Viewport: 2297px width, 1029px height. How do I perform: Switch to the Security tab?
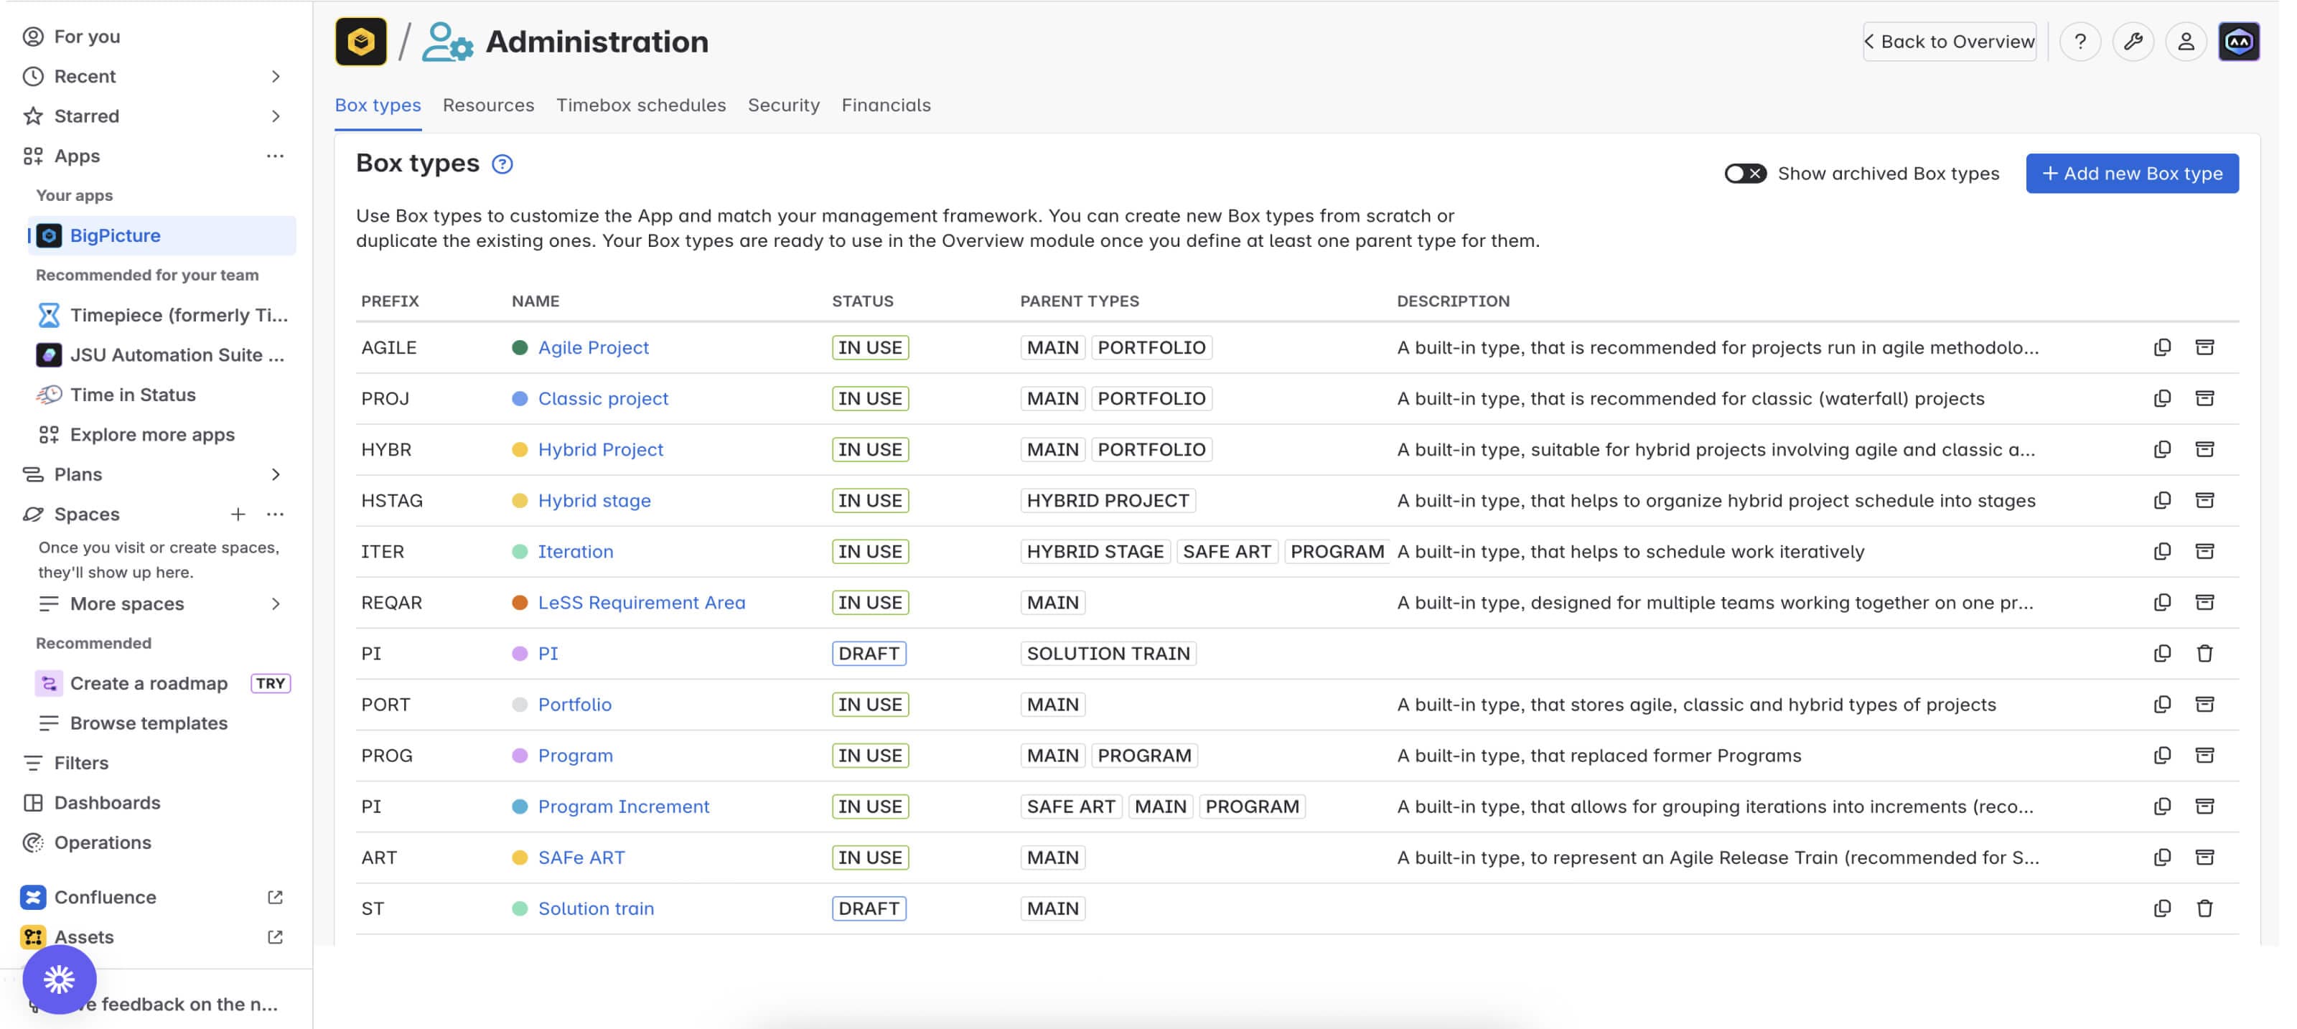click(x=784, y=105)
